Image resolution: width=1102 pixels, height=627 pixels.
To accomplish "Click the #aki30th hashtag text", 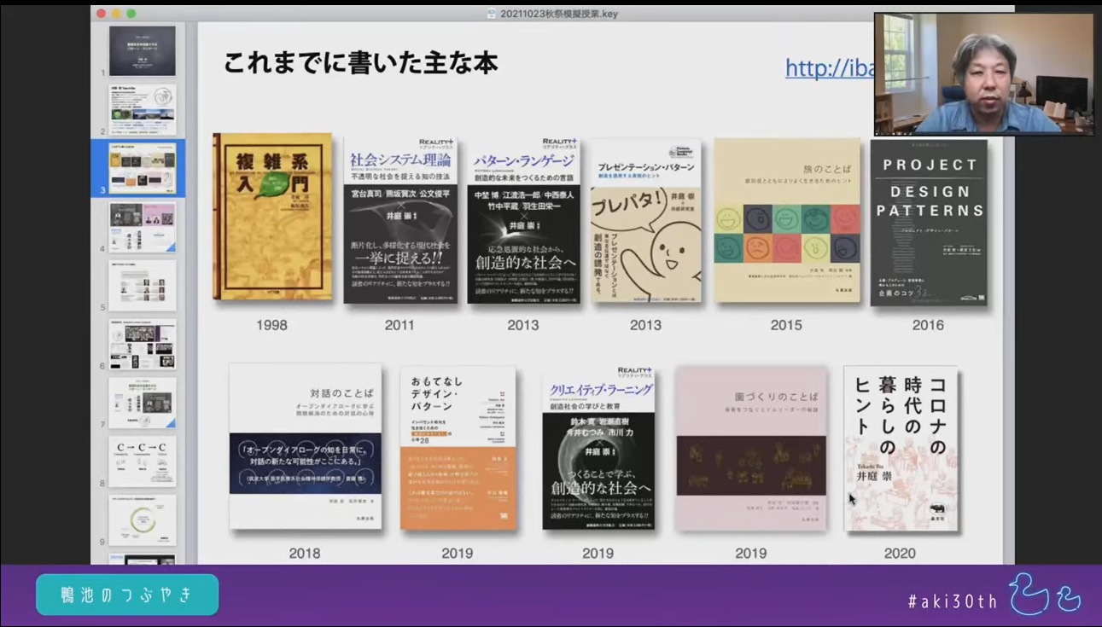I will tap(953, 601).
